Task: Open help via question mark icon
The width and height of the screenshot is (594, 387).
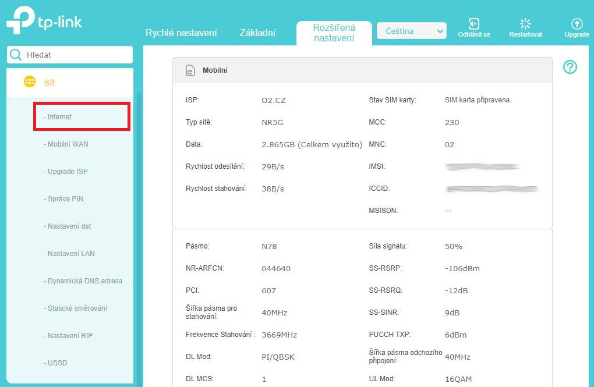Action: tap(570, 68)
